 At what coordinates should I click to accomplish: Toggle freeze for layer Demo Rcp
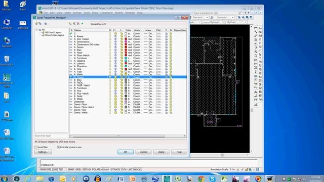[115, 110]
